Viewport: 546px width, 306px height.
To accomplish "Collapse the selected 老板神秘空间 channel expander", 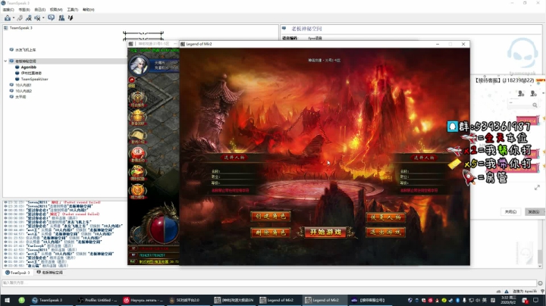I will (x=5, y=61).
